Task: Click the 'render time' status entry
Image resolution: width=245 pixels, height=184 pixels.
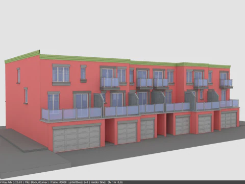Action: point(107,182)
